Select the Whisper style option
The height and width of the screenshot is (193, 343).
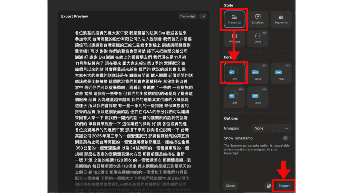pos(234,38)
